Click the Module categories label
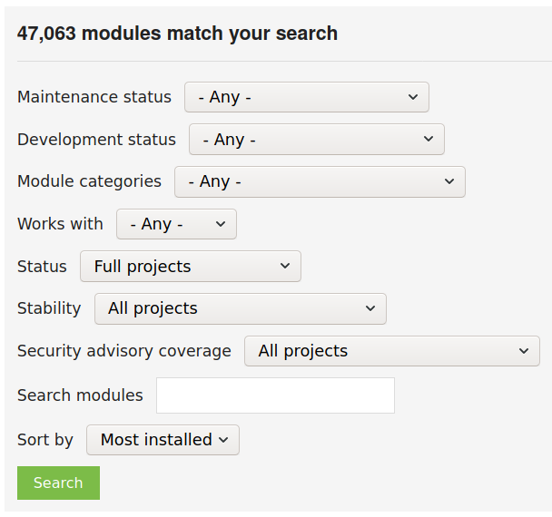This screenshot has width=552, height=517. coord(89,181)
